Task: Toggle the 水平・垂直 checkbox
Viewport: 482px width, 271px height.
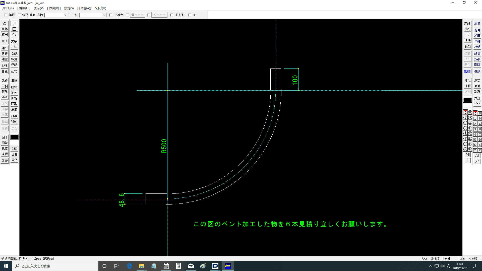Action: [19, 15]
